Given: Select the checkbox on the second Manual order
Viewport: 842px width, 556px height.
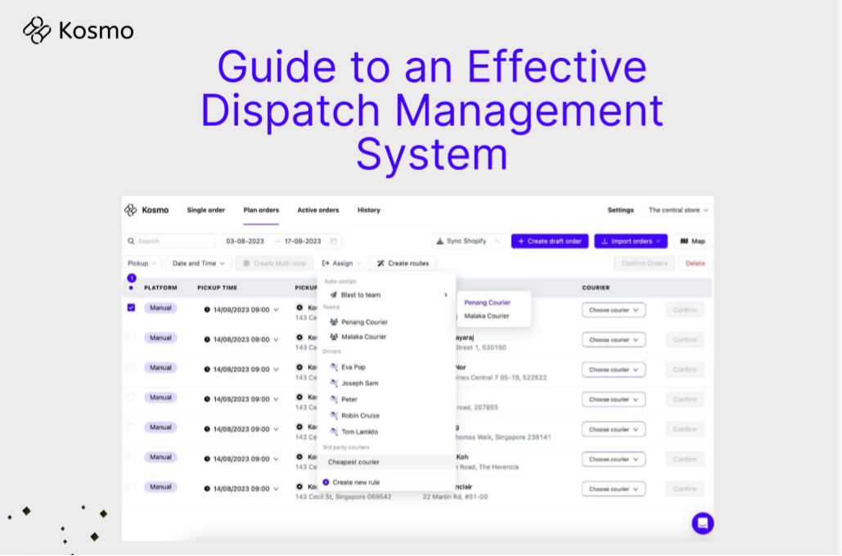Looking at the screenshot, I should point(131,337).
